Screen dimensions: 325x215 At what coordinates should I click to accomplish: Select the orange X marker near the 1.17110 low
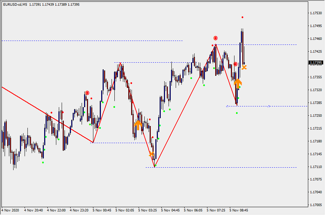tap(151, 154)
